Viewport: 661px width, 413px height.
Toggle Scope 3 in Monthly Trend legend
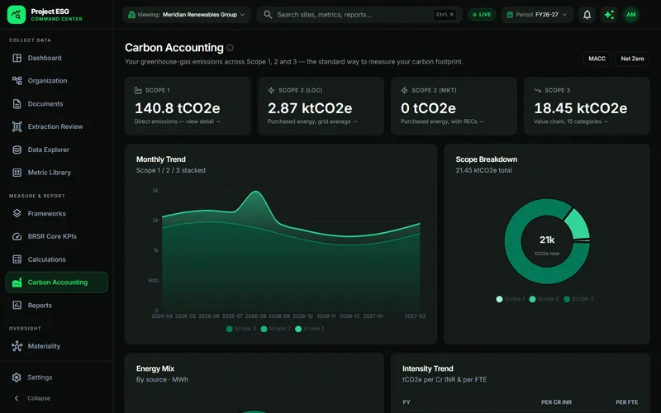click(241, 329)
